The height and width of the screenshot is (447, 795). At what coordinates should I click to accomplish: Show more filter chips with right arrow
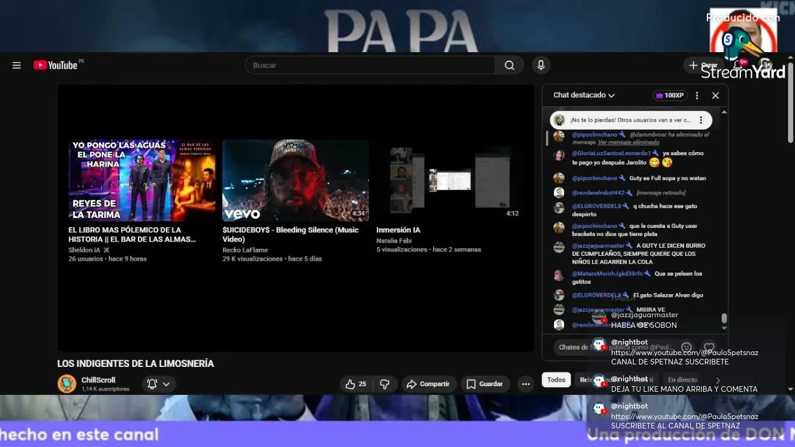[x=717, y=380]
